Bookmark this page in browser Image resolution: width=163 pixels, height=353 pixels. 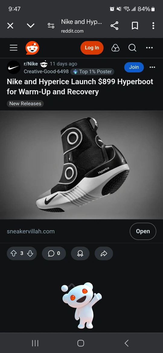pyautogui.click(x=135, y=26)
